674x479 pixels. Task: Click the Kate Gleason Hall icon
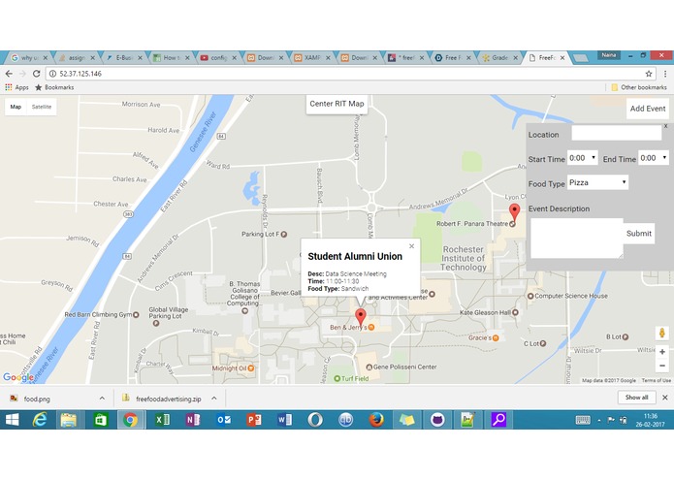515,313
